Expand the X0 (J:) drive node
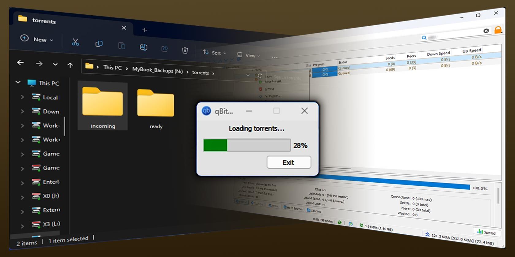 22,197
